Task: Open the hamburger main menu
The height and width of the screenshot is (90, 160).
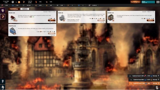Action: click(x=158, y=2)
